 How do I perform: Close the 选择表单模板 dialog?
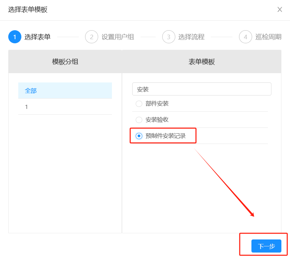click(280, 10)
